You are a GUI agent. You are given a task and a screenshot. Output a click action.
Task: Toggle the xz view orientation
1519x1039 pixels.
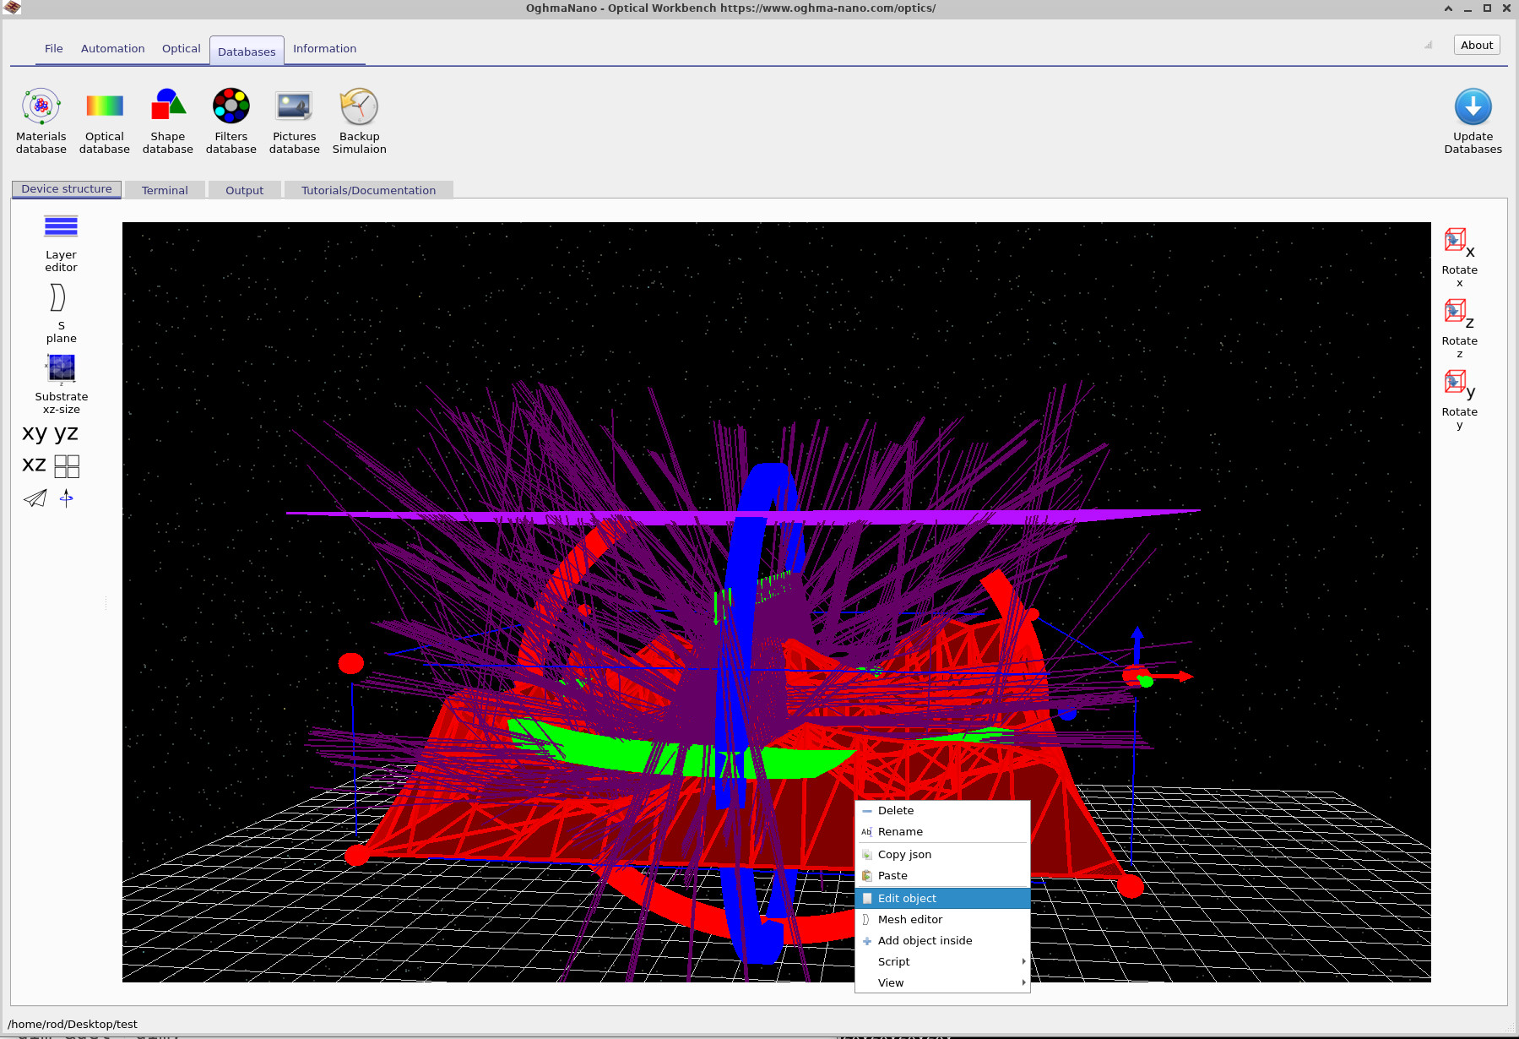click(x=33, y=465)
